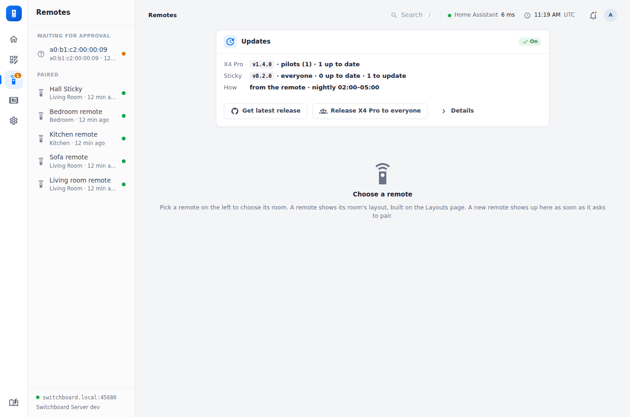Click the v0.2.0 version tag

pyautogui.click(x=262, y=76)
